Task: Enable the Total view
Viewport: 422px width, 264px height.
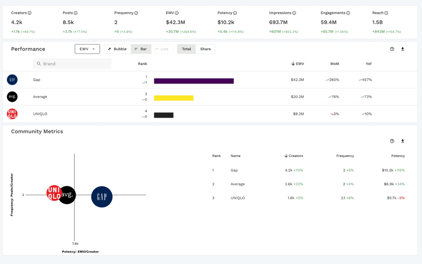Action: click(x=186, y=49)
